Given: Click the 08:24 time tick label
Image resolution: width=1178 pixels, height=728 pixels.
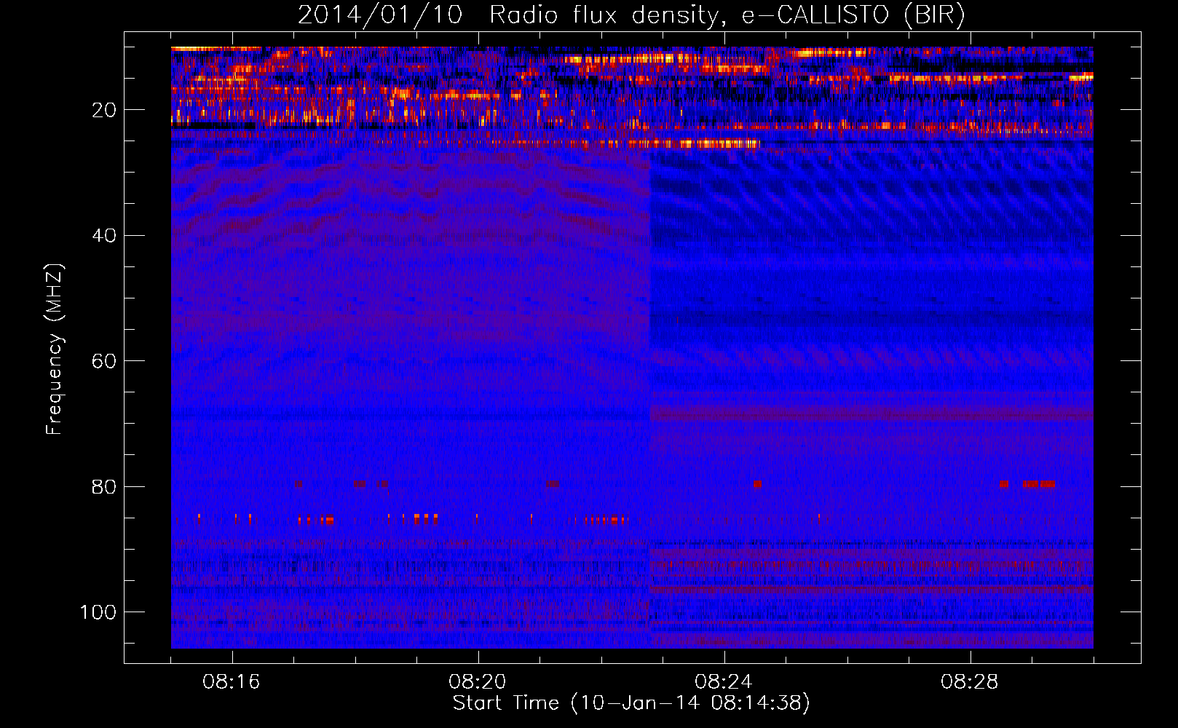Looking at the screenshot, I should 724,682.
